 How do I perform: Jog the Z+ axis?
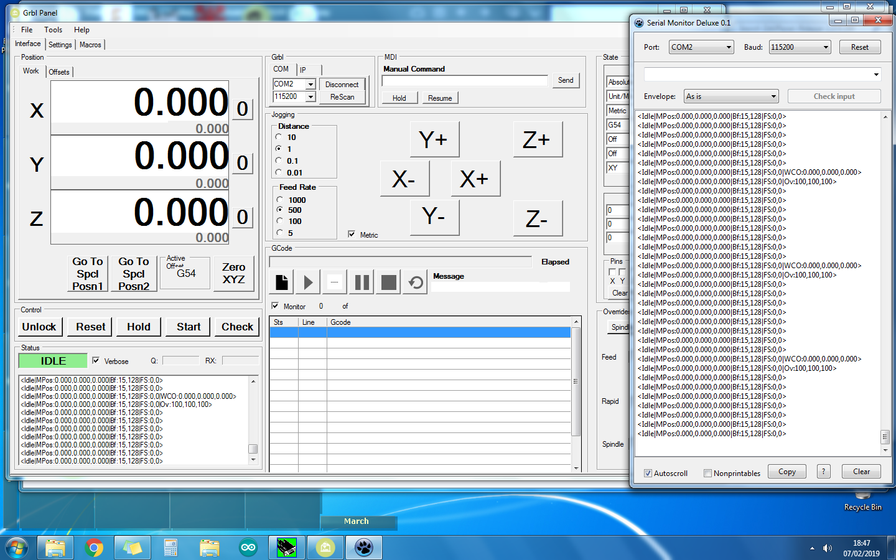[538, 139]
